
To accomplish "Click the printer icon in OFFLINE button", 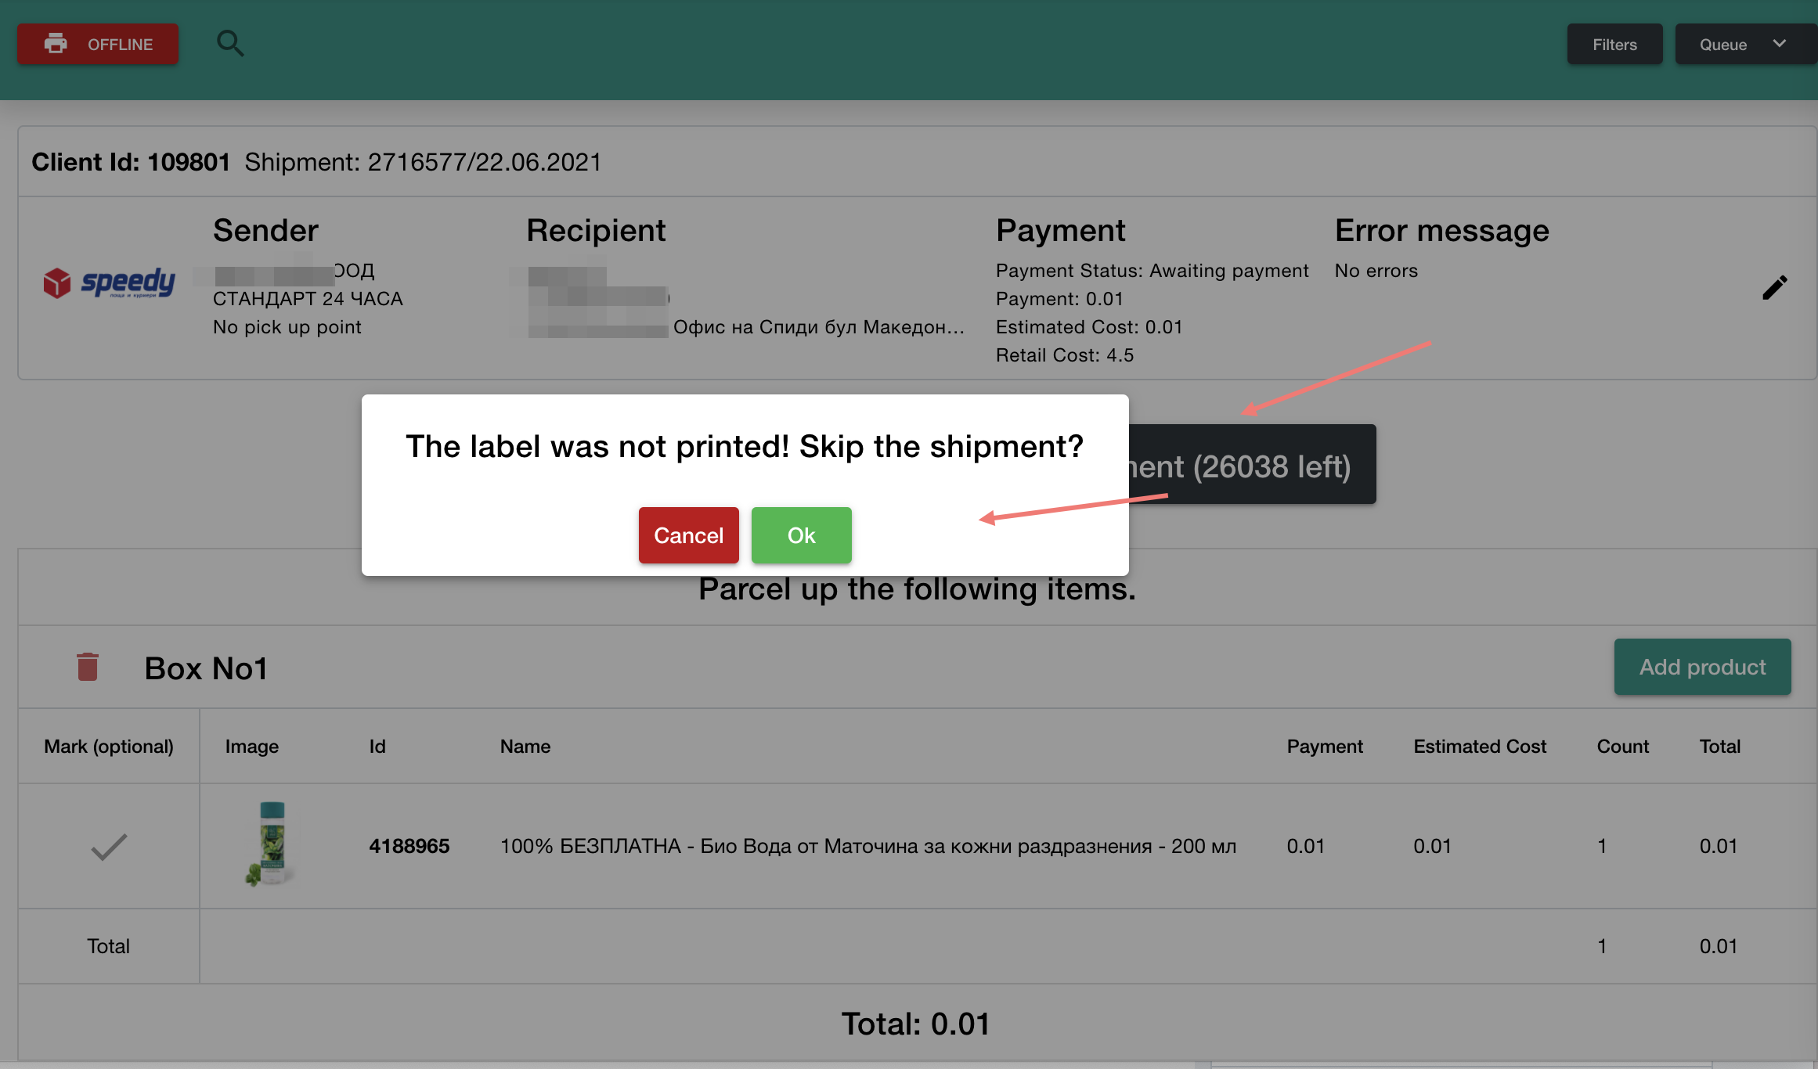I will click(x=56, y=44).
